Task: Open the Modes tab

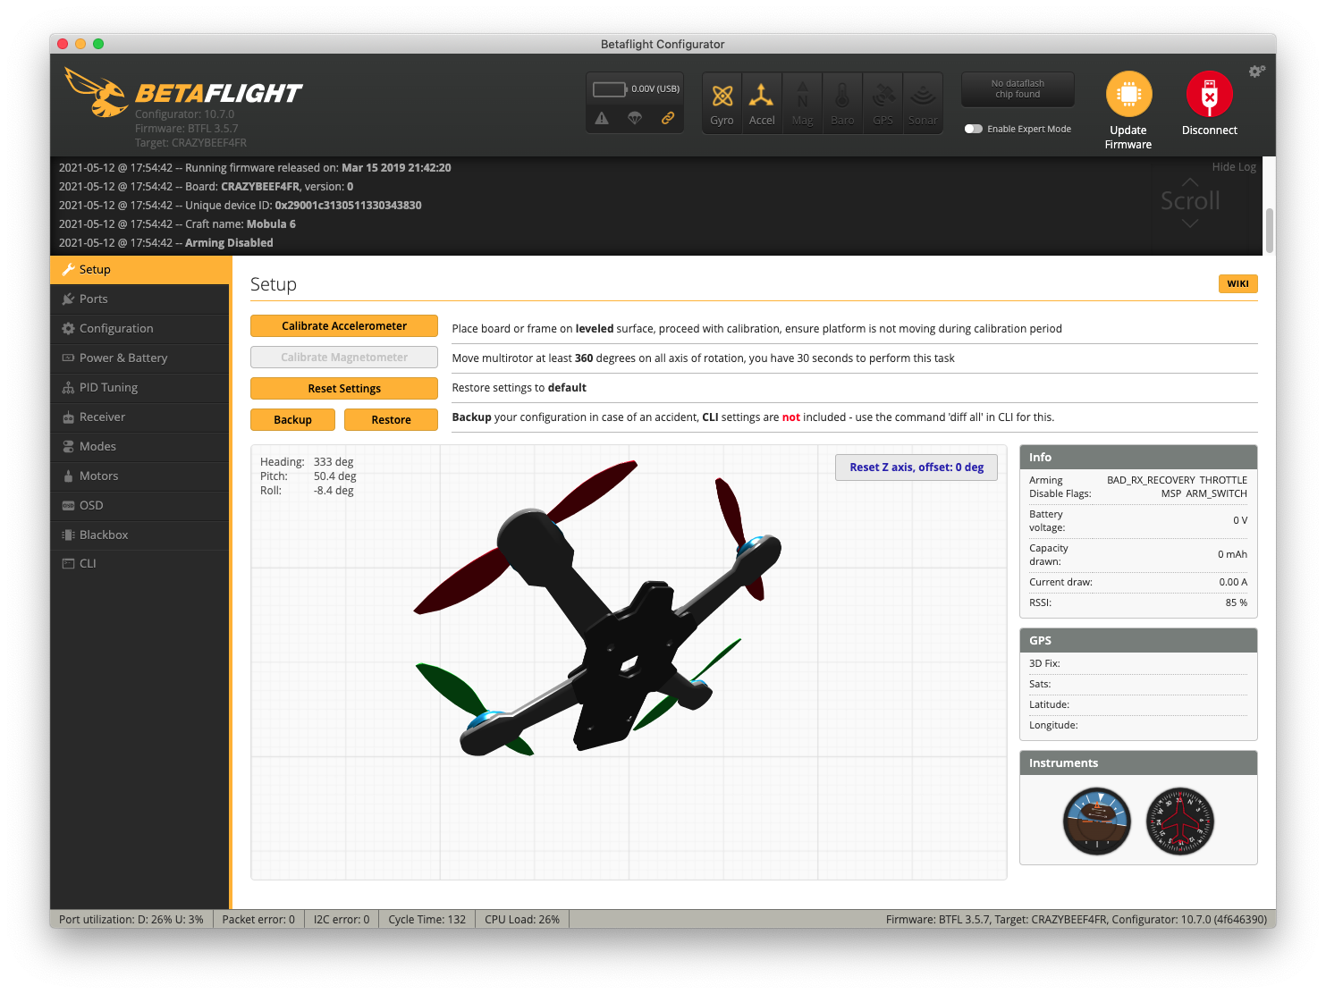Action: (x=139, y=447)
